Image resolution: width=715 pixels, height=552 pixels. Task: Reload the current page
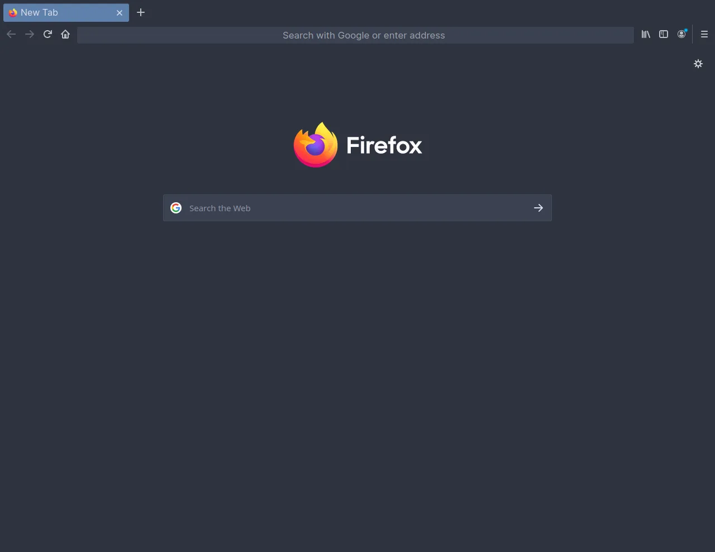(x=47, y=35)
